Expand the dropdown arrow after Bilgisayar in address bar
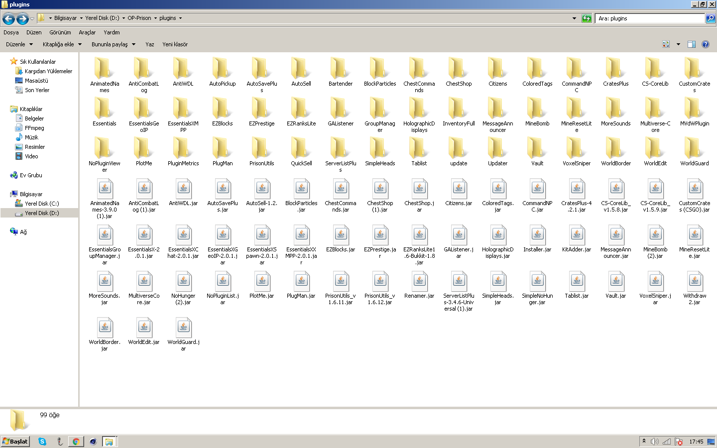717x448 pixels. pyautogui.click(x=81, y=18)
